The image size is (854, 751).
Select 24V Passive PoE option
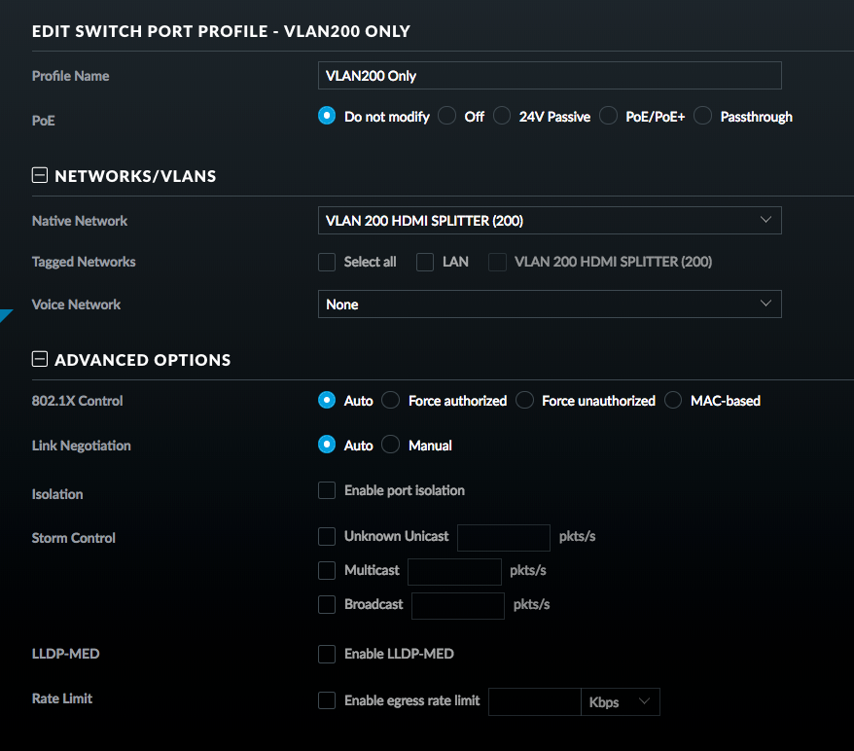pos(502,116)
